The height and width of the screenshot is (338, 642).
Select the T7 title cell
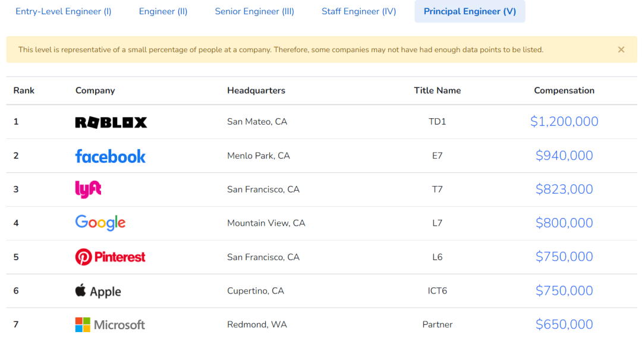438,189
